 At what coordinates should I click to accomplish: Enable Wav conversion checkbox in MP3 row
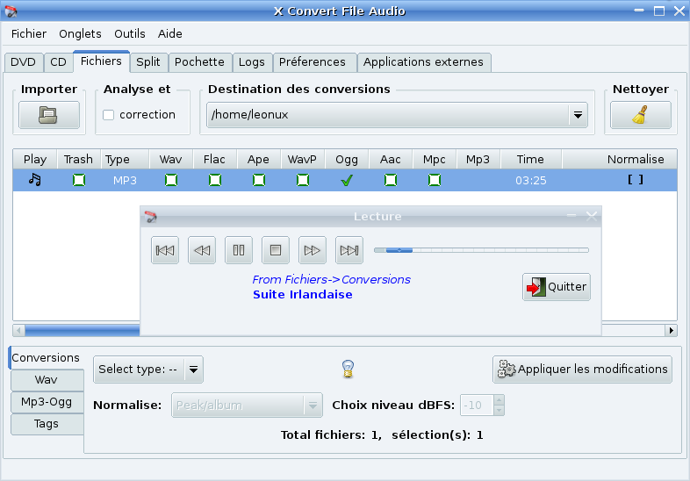[171, 180]
